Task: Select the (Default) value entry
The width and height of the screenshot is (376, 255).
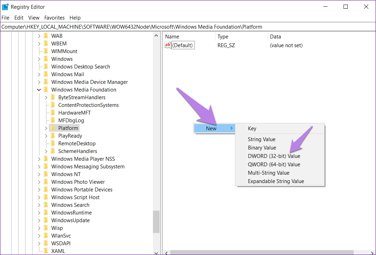Action: click(183, 45)
